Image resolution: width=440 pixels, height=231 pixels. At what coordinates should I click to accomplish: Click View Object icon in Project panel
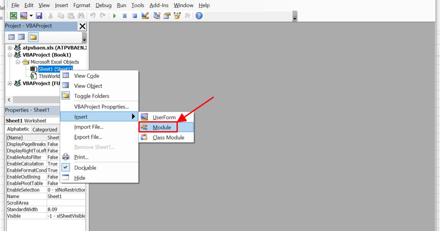[x=22, y=37]
